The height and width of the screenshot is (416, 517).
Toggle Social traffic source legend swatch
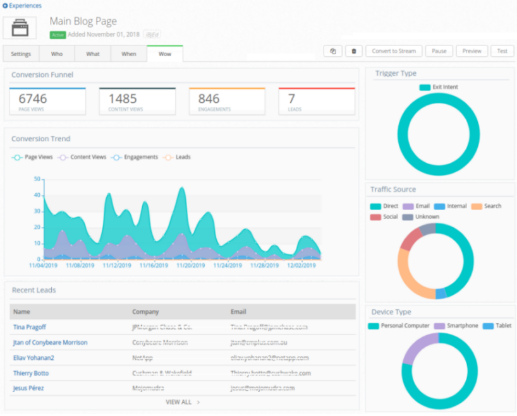click(x=375, y=217)
